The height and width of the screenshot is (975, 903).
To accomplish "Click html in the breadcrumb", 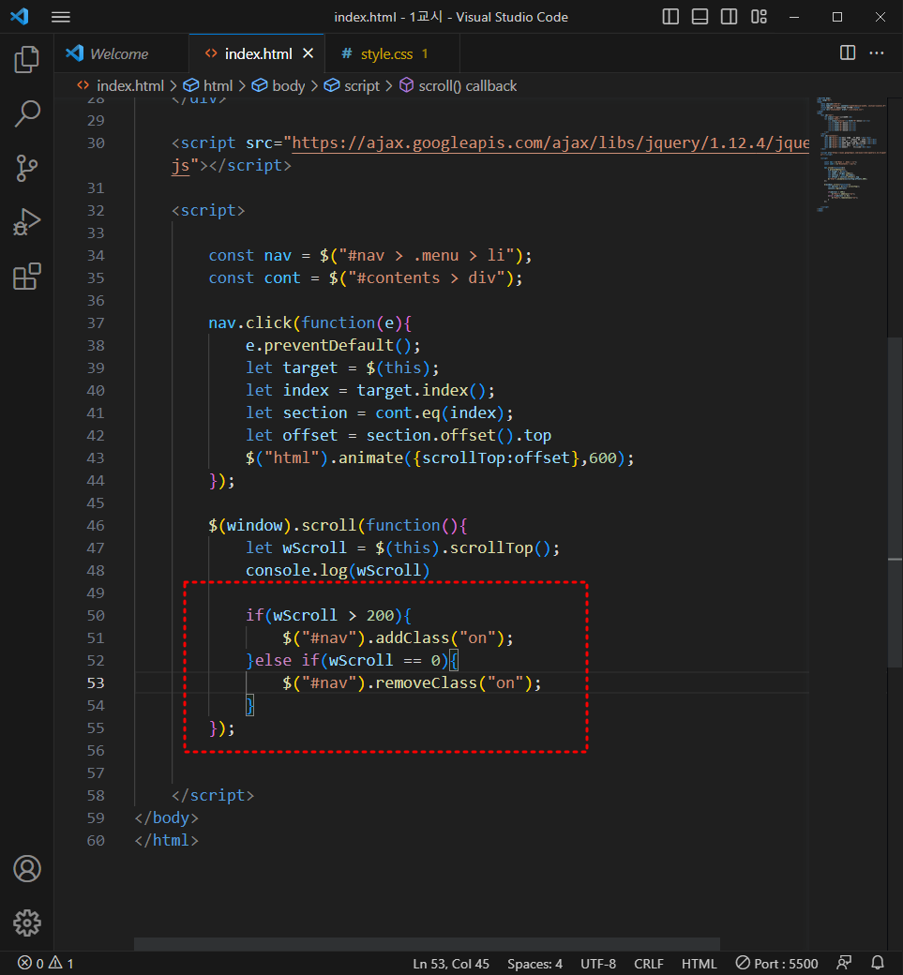I will [x=218, y=86].
